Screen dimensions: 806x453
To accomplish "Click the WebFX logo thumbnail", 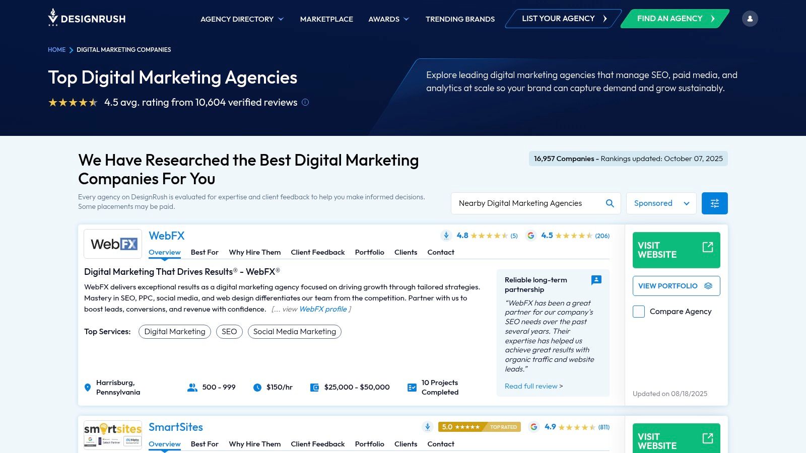I will pyautogui.click(x=113, y=244).
